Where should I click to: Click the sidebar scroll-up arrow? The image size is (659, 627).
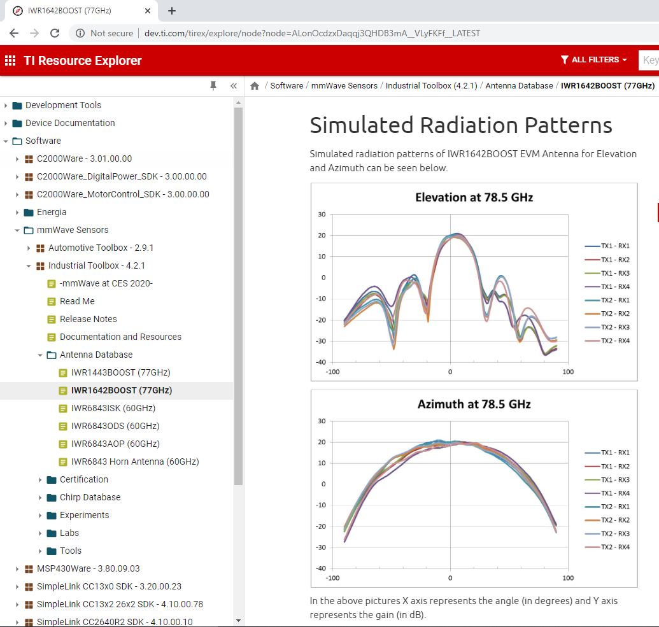tap(238, 102)
